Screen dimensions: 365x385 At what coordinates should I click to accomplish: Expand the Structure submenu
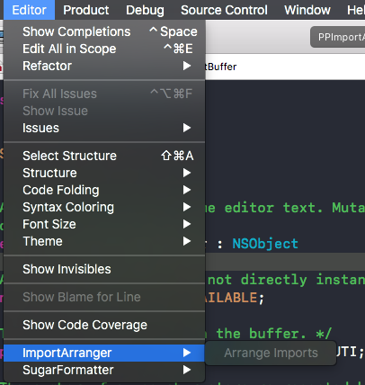pyautogui.click(x=104, y=173)
